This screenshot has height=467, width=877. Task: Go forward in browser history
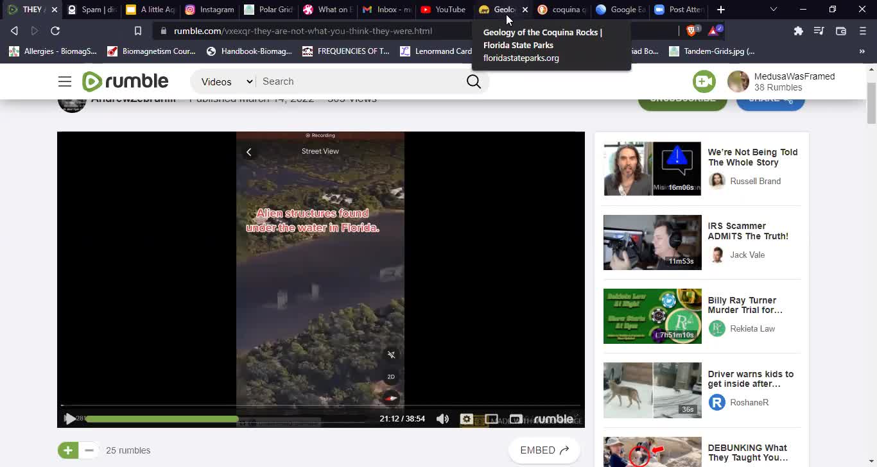click(35, 31)
